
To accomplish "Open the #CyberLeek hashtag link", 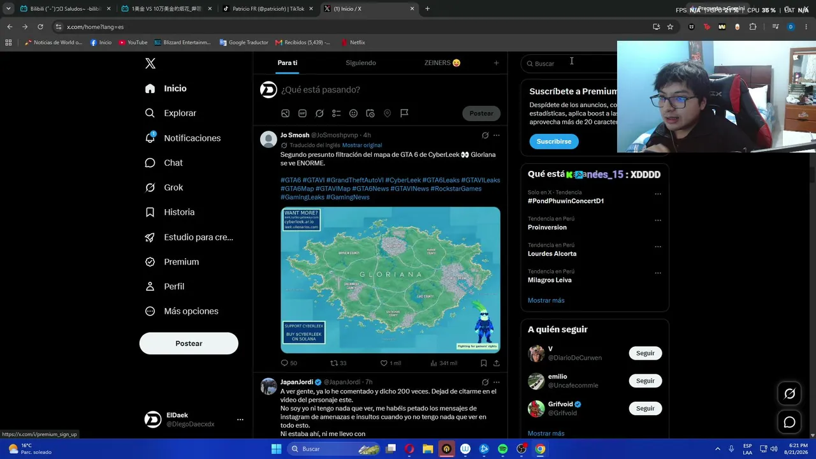I will tap(403, 180).
